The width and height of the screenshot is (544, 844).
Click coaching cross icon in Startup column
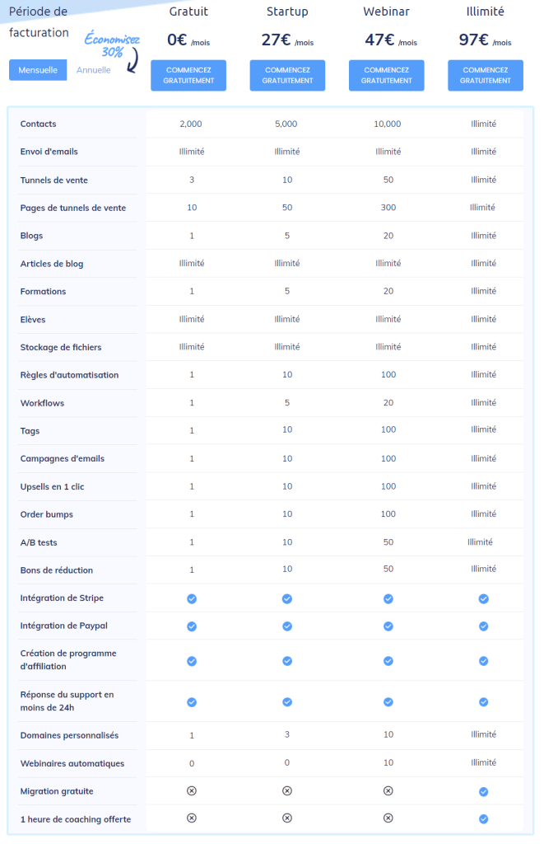287,818
